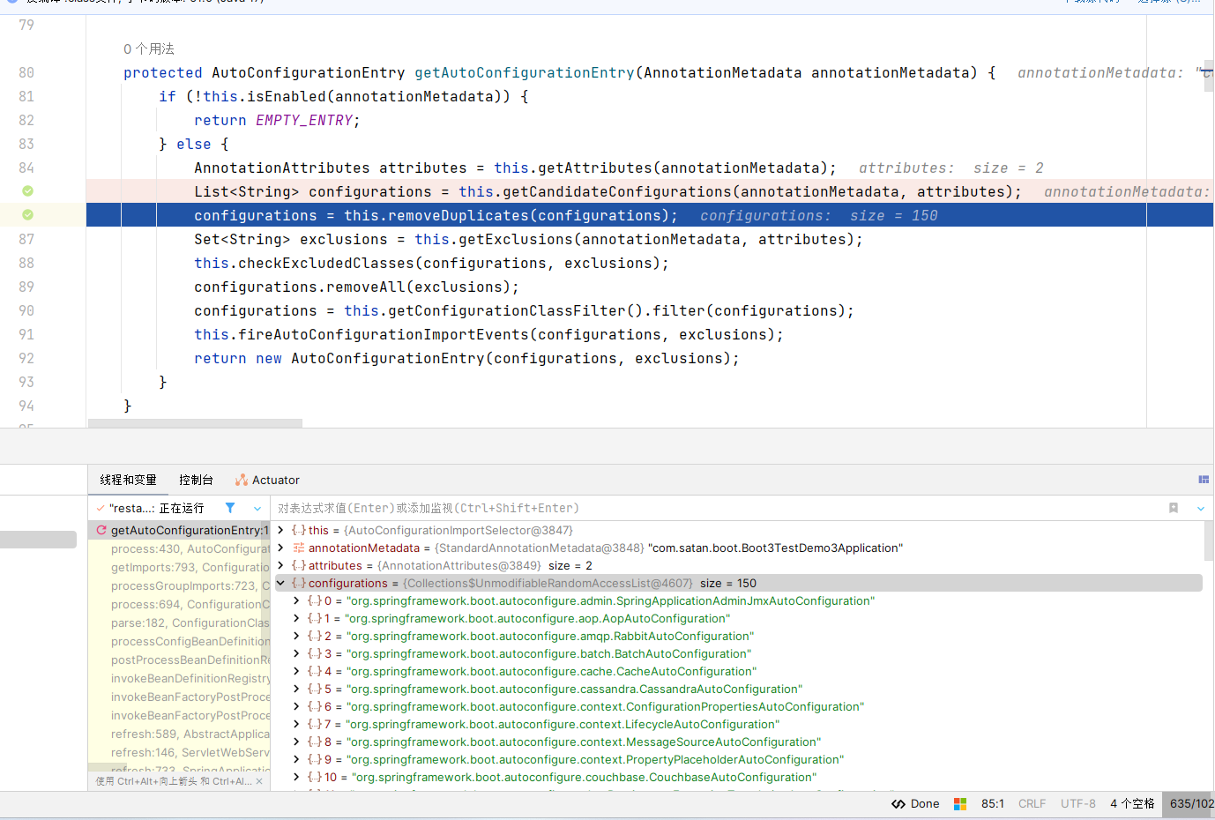
Task: Expand configurations element 1 AopAutoConfiguration
Action: point(296,618)
